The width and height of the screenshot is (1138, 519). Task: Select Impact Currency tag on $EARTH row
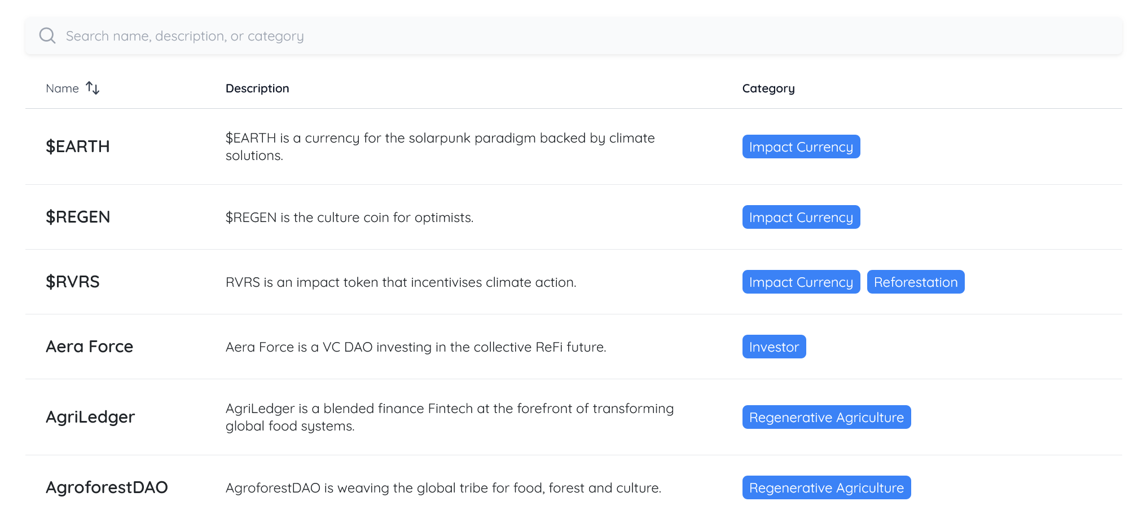click(801, 147)
